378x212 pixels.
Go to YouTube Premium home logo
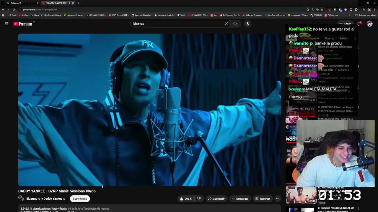(23, 24)
